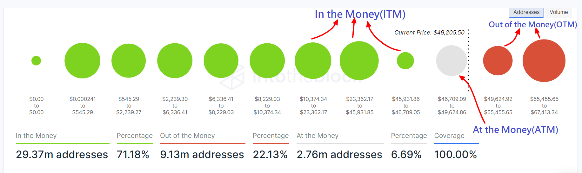Click the '$545.29 to $2,239.27' range label
The width and height of the screenshot is (582, 173).
tap(129, 106)
